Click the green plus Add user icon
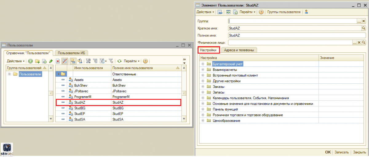This screenshot has width=369, height=157. tap(30, 61)
